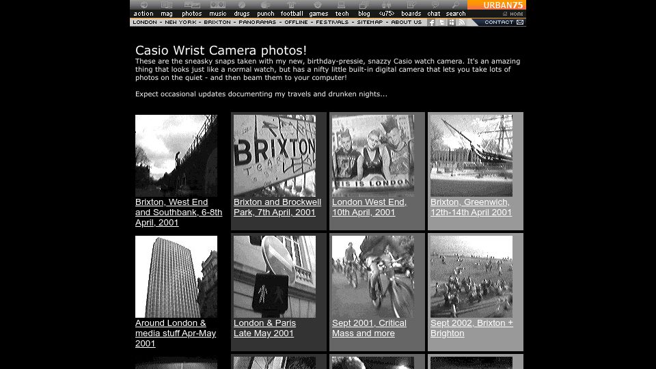
Task: Open the SITEMAP sub-navigation link
Action: pos(370,22)
